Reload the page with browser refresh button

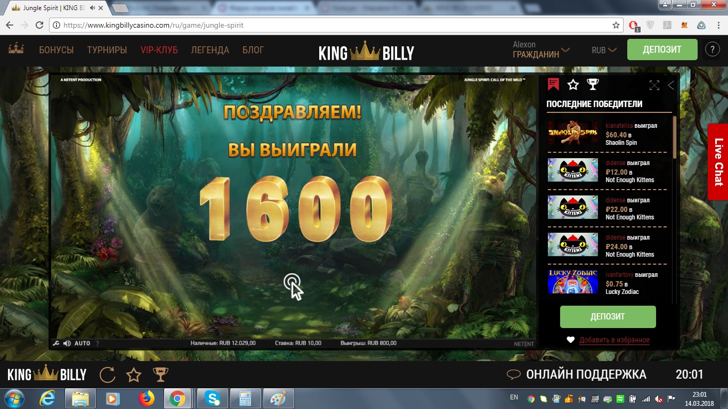coord(39,25)
